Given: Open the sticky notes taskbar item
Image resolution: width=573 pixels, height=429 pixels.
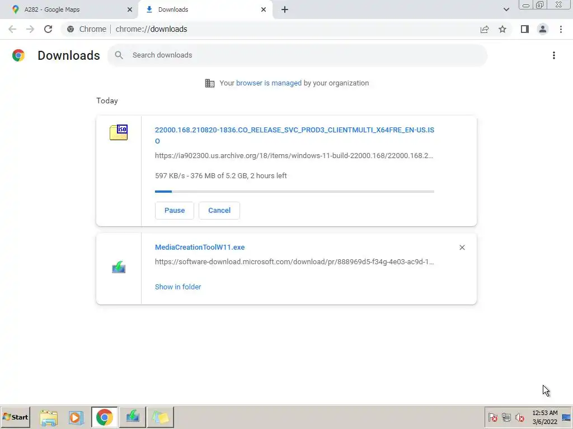Looking at the screenshot, I should pyautogui.click(x=161, y=417).
